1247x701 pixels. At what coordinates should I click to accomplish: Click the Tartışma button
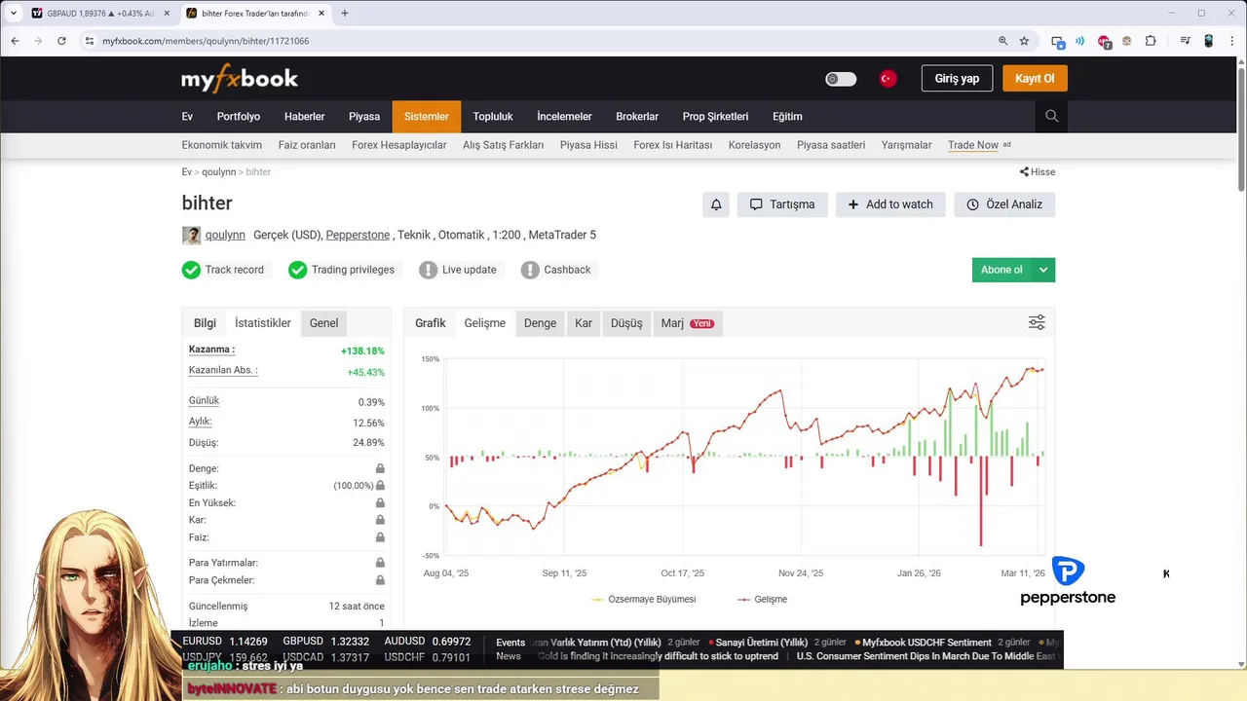tap(782, 204)
